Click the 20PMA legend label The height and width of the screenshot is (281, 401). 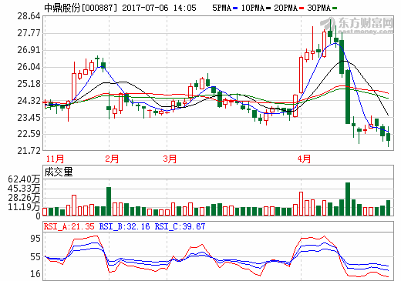click(285, 8)
